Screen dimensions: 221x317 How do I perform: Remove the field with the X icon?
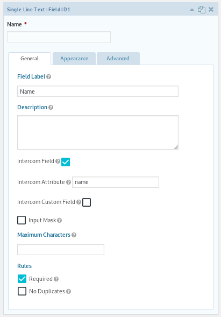pos(211,10)
